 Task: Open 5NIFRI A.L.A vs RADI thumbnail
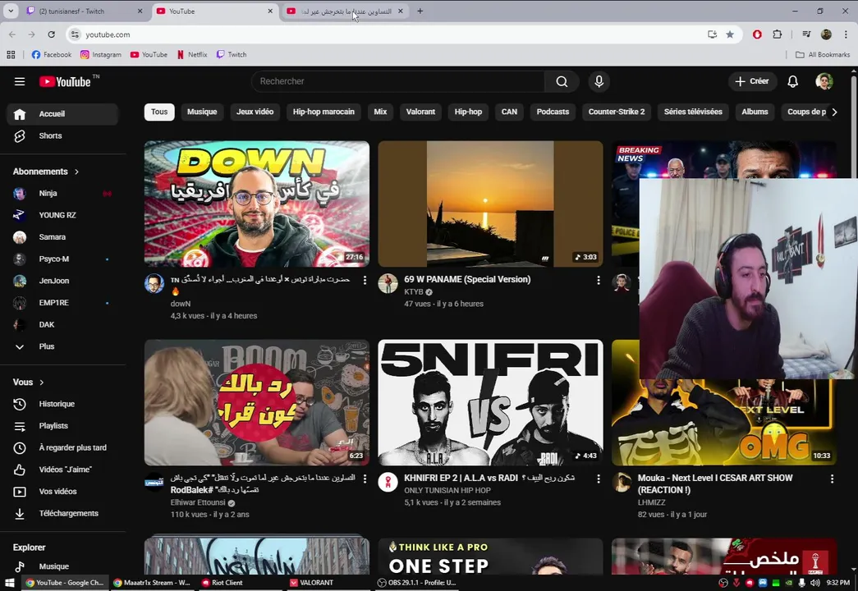(490, 403)
